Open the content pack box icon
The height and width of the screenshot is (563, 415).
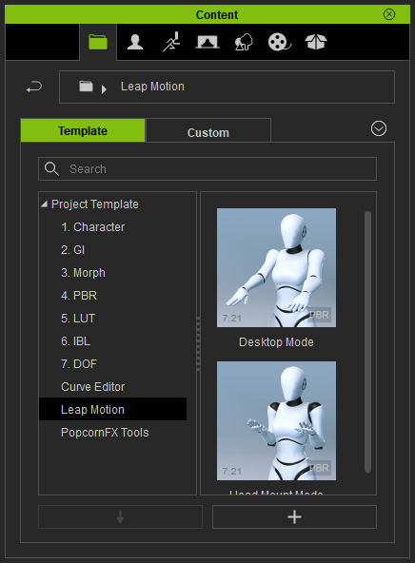pyautogui.click(x=316, y=42)
